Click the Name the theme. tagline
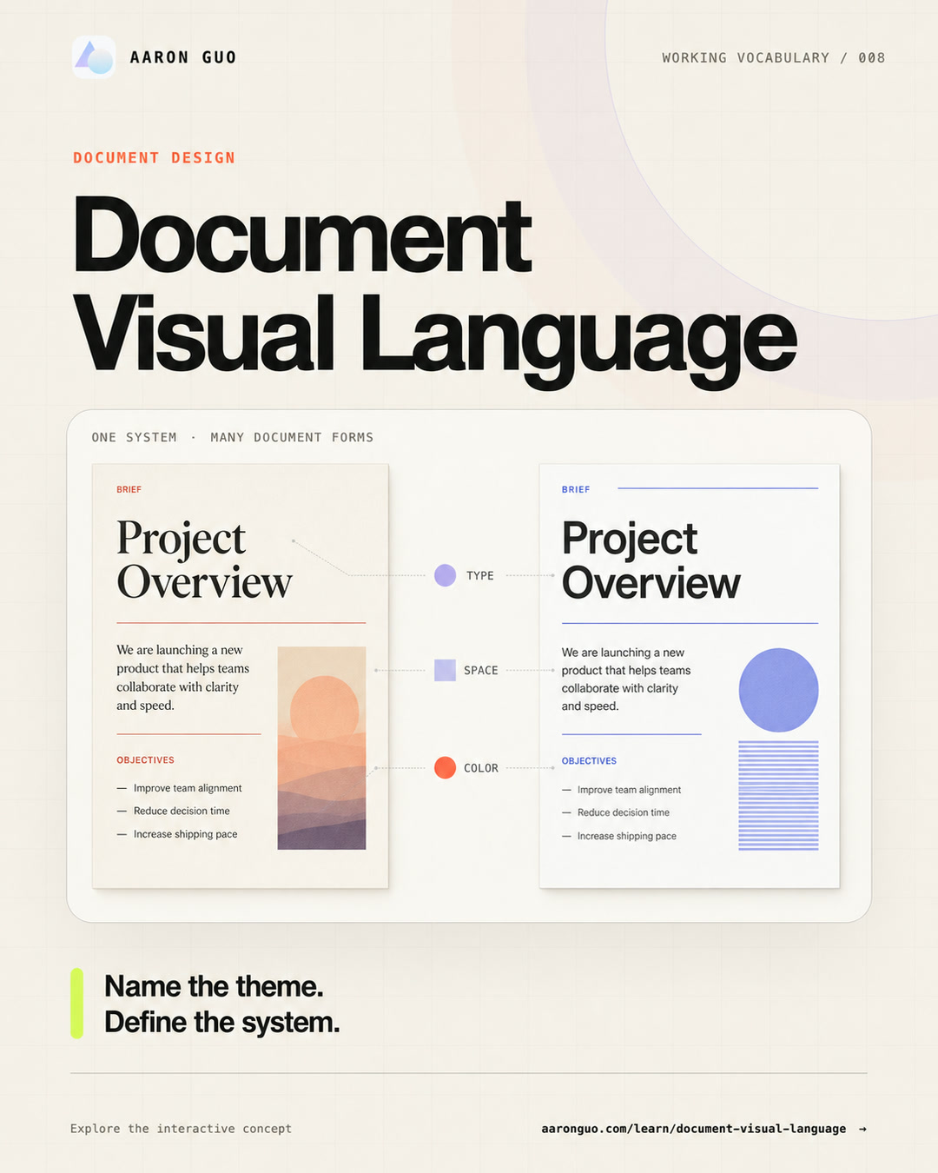Image resolution: width=938 pixels, height=1173 pixels. [214, 987]
